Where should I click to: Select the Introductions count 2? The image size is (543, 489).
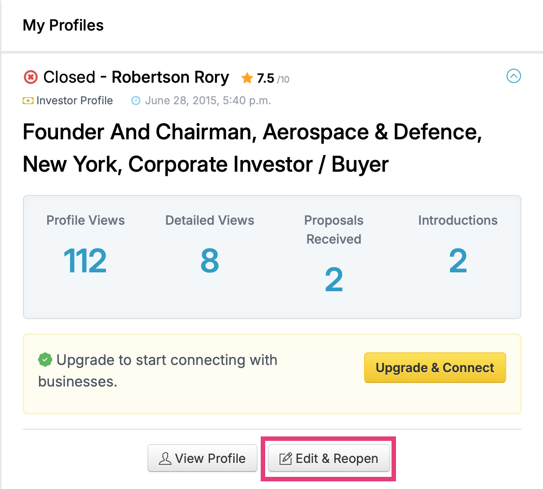pyautogui.click(x=458, y=261)
